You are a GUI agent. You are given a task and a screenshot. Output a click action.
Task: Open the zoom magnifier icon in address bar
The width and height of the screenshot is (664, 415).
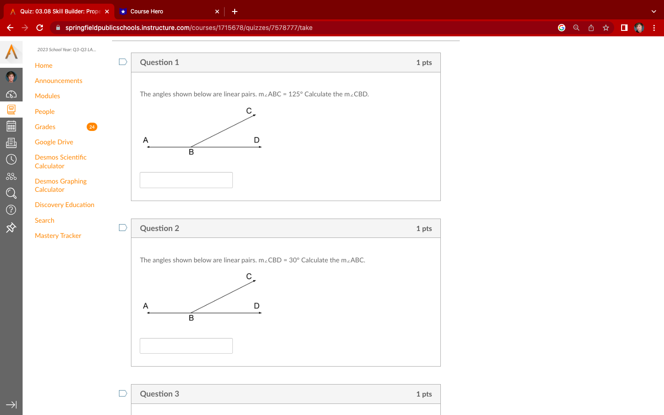point(576,28)
